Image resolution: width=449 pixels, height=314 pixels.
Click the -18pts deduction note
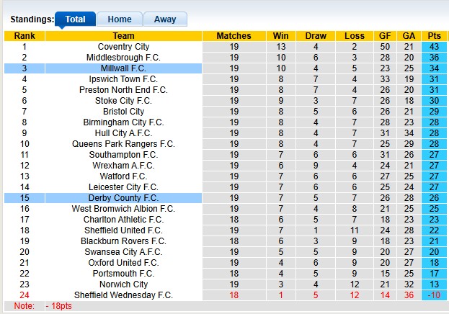58,307
